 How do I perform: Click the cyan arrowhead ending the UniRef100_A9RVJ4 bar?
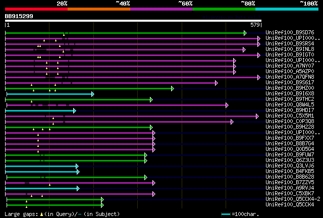[x=78, y=189]
